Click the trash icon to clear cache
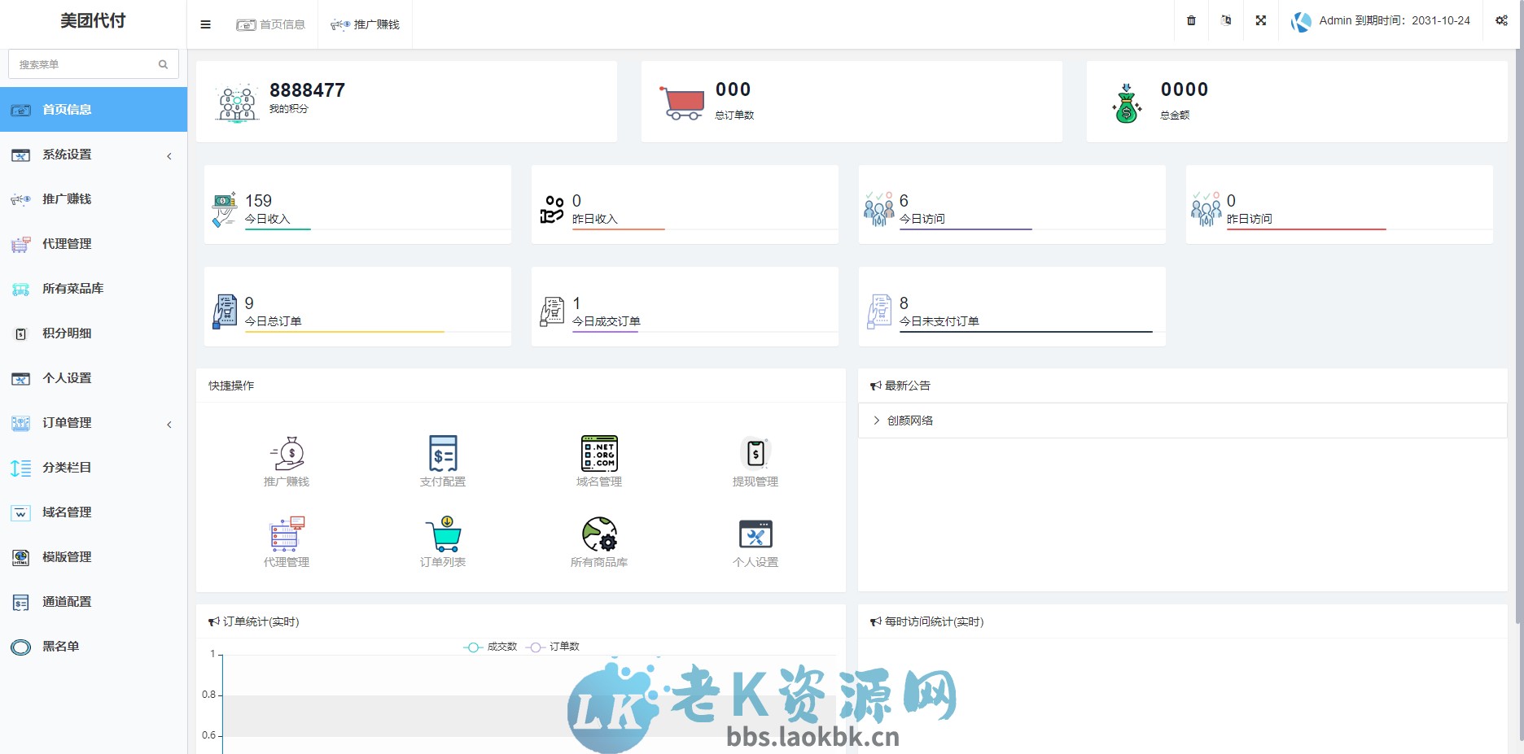 tap(1189, 20)
